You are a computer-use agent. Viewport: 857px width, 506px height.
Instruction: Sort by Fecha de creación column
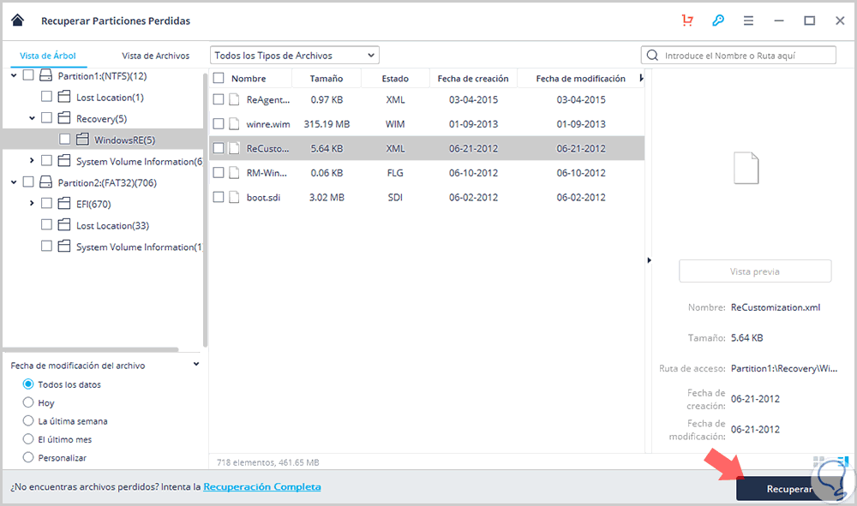coord(473,78)
